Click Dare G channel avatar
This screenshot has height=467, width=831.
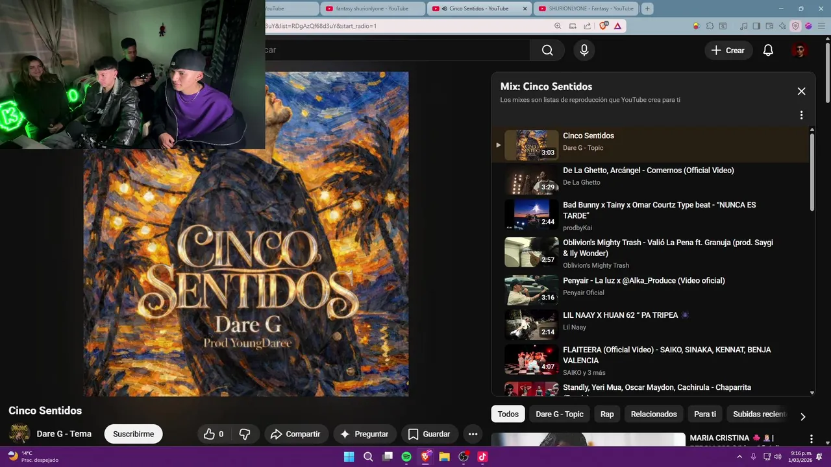[x=19, y=434]
